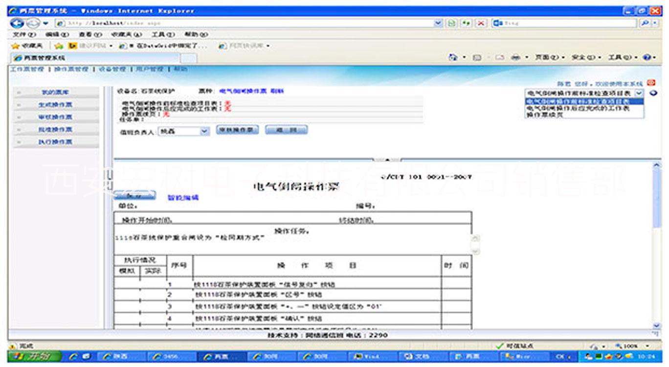Open the DataGrid bookmark in favorites bar
The height and width of the screenshot is (367, 669).
pos(164,46)
